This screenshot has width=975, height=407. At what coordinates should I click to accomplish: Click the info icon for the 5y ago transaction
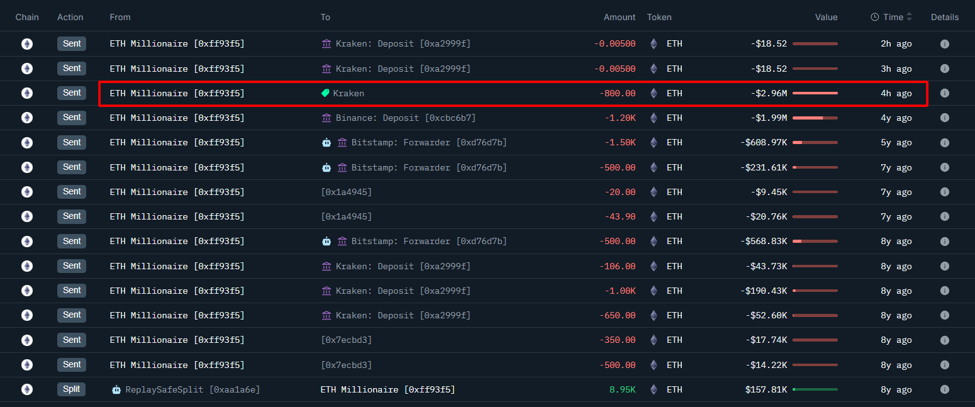click(944, 143)
